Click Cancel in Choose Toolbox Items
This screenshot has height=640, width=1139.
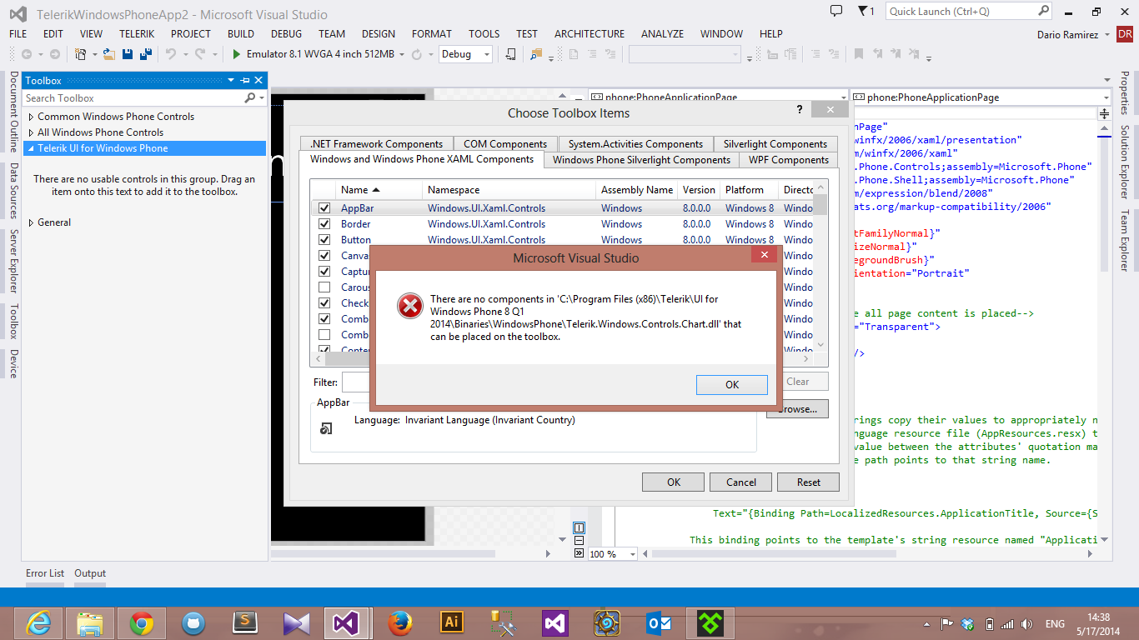click(x=741, y=482)
